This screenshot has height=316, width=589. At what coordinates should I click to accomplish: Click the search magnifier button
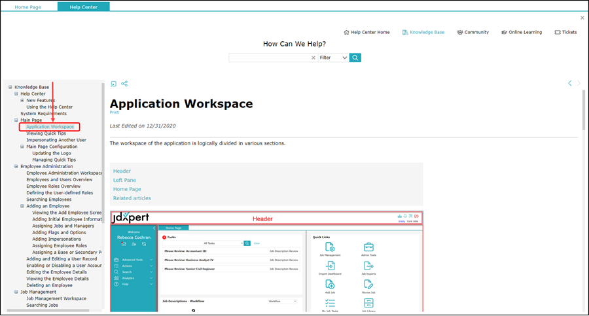(x=355, y=58)
